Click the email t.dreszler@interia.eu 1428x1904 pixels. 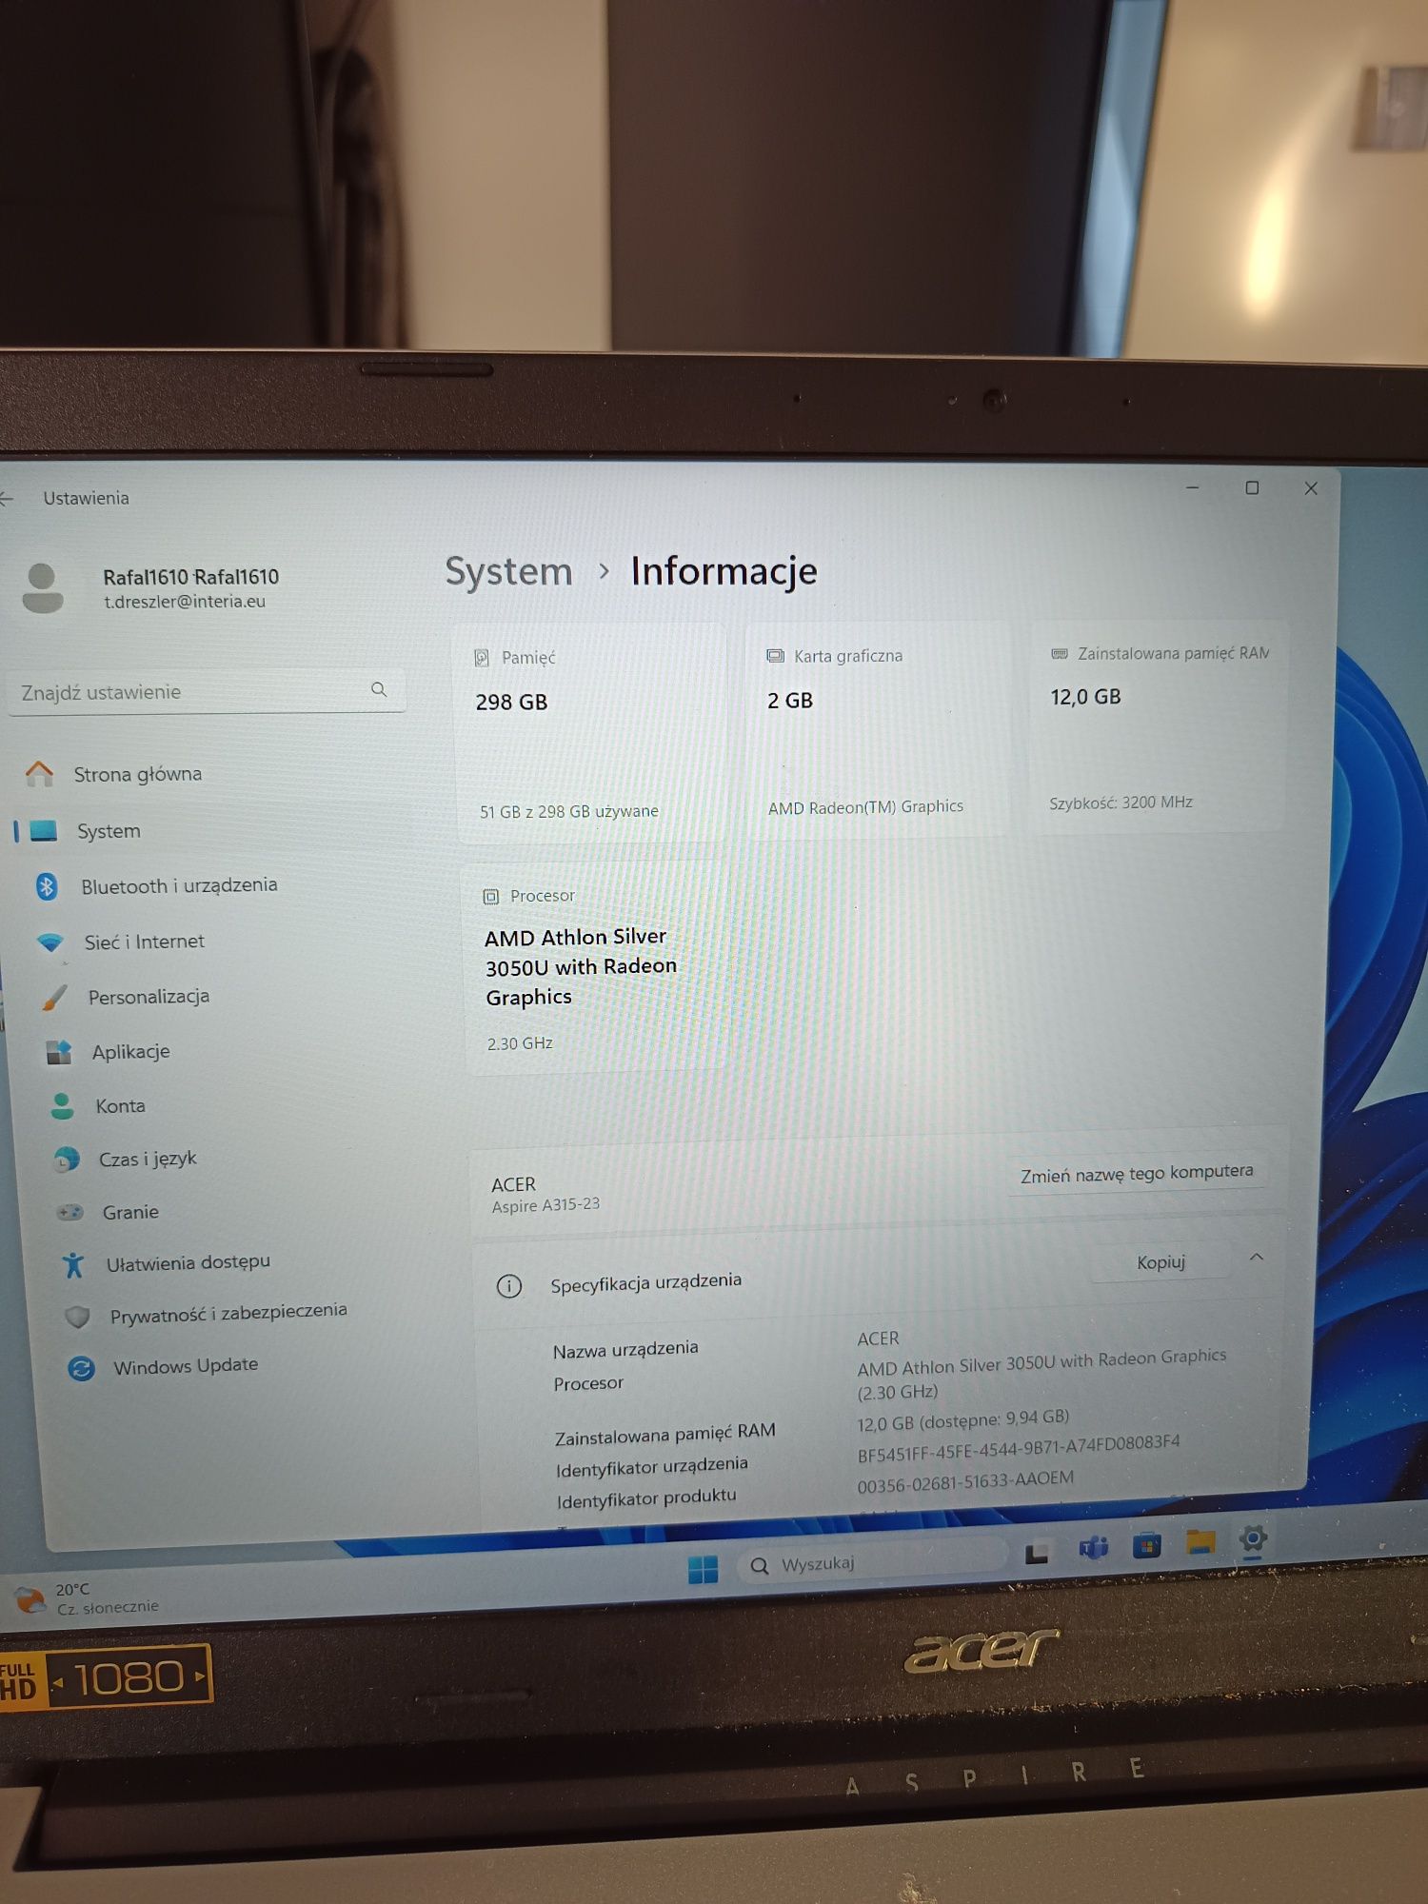(185, 602)
